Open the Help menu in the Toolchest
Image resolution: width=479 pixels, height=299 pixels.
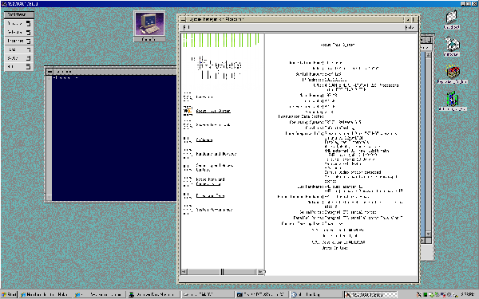click(x=18, y=66)
